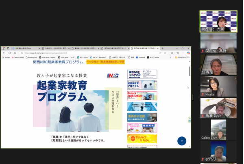
Task: Open the Booking.com bookmark
Action: pyautogui.click(x=31, y=58)
